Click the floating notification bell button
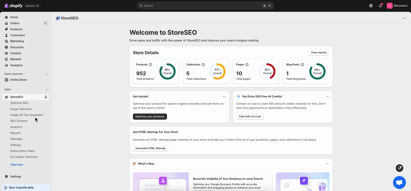The width and height of the screenshot is (411, 191). click(x=399, y=168)
